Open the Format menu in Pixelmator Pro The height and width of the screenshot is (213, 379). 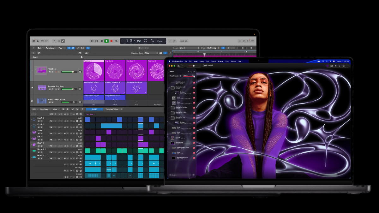(214, 61)
